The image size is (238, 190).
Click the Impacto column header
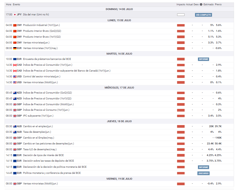pyautogui.click(x=181, y=5)
